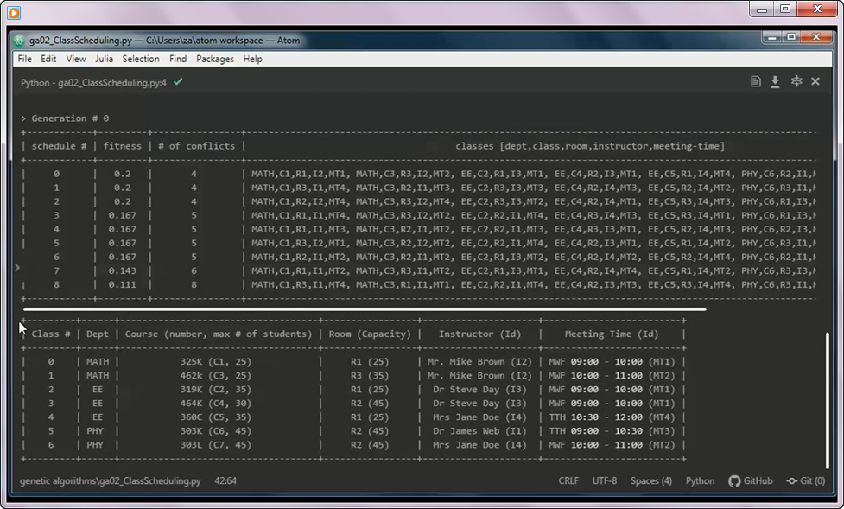The height and width of the screenshot is (509, 844).
Task: Expand the Packages menu
Action: click(214, 59)
